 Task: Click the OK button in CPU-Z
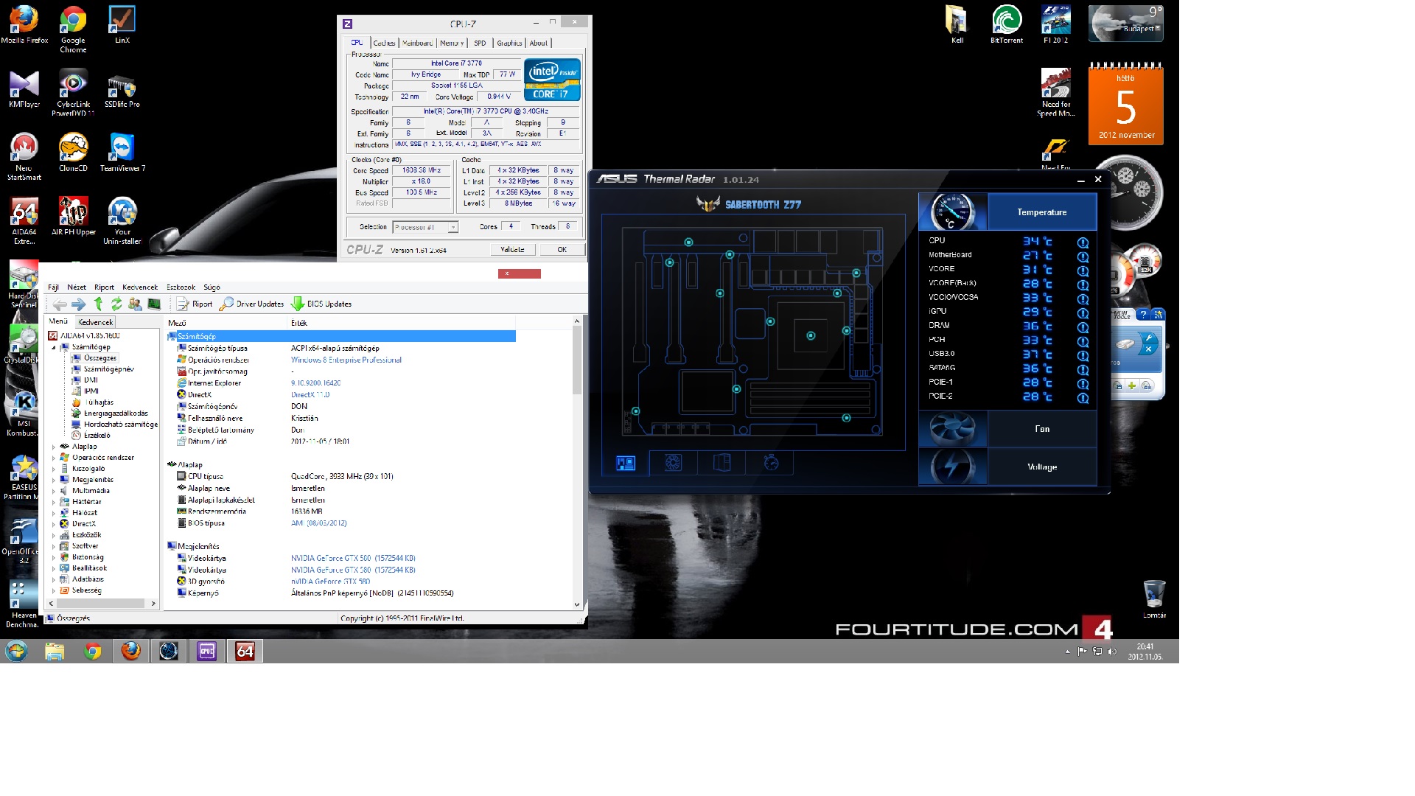tap(562, 250)
